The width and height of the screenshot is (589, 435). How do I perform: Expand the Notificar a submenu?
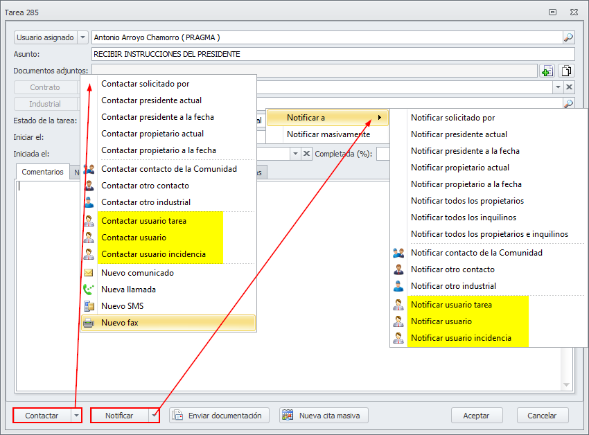(x=328, y=118)
